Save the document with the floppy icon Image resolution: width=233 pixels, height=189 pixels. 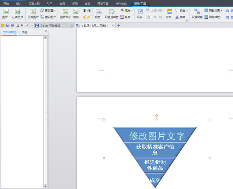pyautogui.click(x=8, y=26)
